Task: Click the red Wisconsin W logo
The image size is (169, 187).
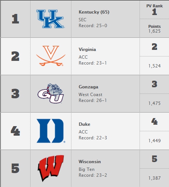Action: click(51, 168)
